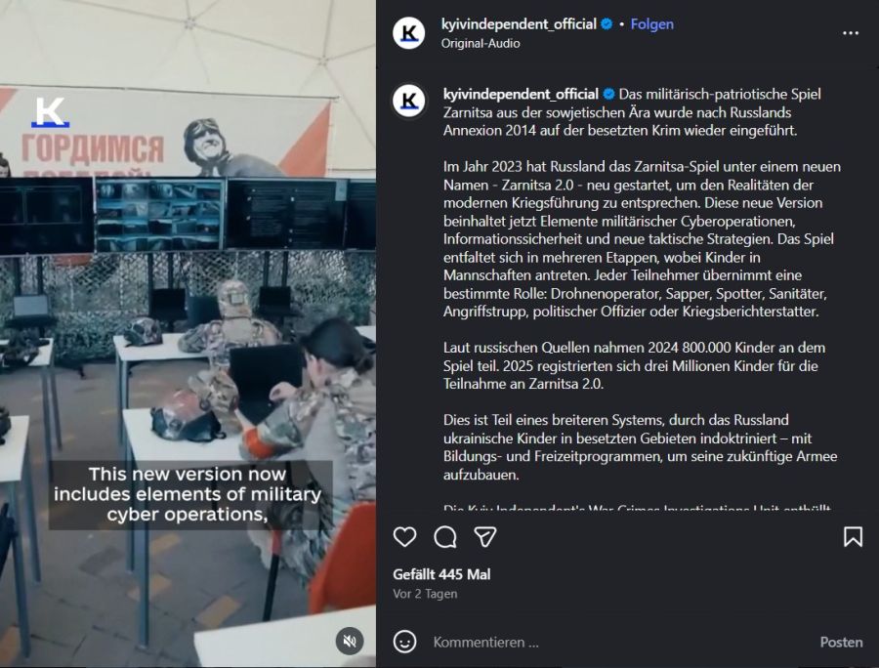View likes list via Gefällt 445 Mal
Screen dimensions: 879x668
[441, 574]
